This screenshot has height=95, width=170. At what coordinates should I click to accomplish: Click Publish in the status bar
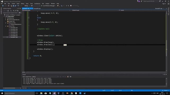165,91
